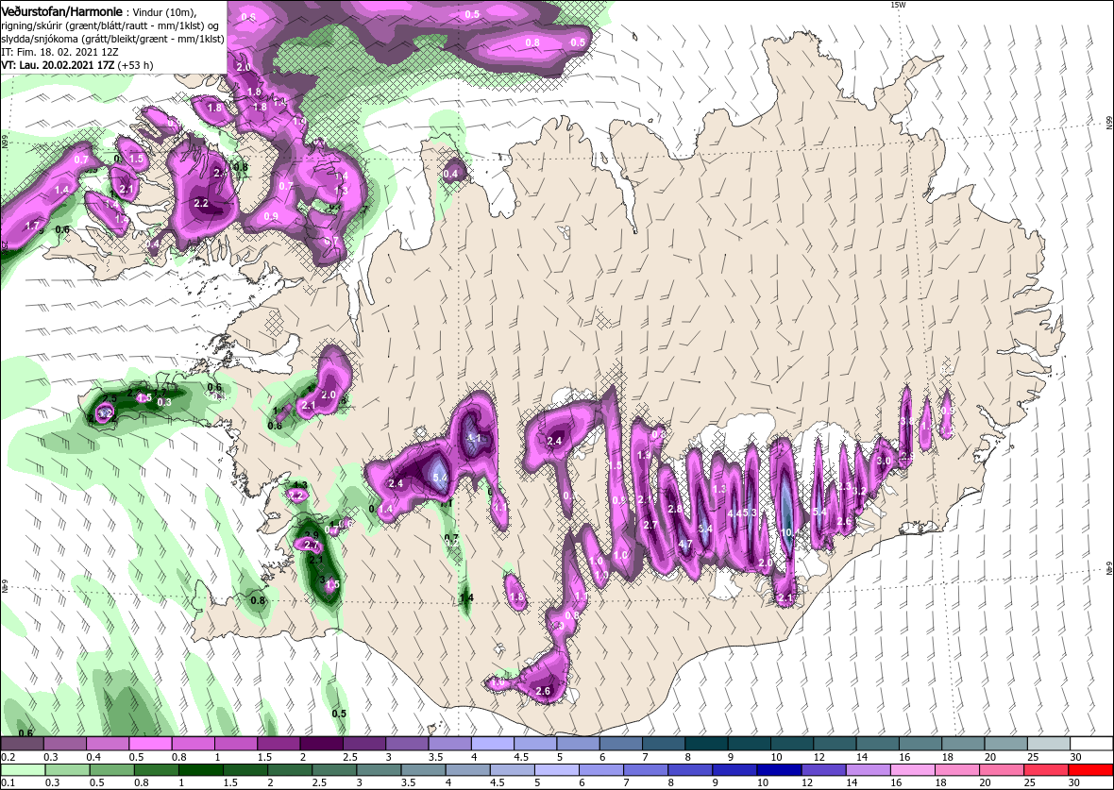
Task: Click the 5.3 precipitation value on the map
Action: click(752, 513)
